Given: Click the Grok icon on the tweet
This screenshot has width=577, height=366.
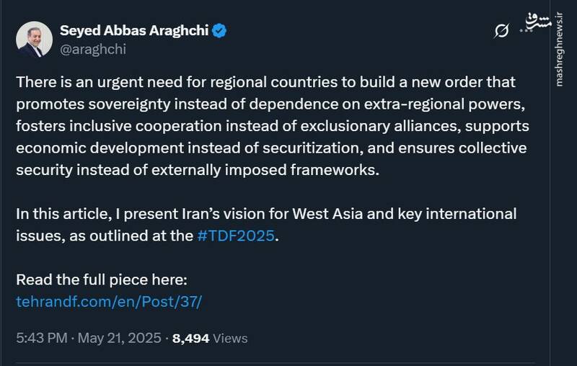Looking at the screenshot, I should click(502, 30).
